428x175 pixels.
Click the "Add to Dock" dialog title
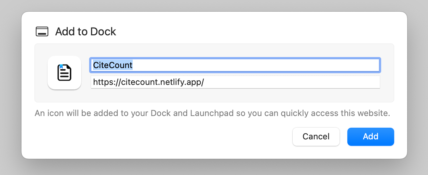coord(86,32)
